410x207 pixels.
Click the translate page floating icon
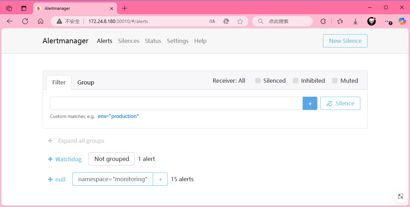coord(401,196)
